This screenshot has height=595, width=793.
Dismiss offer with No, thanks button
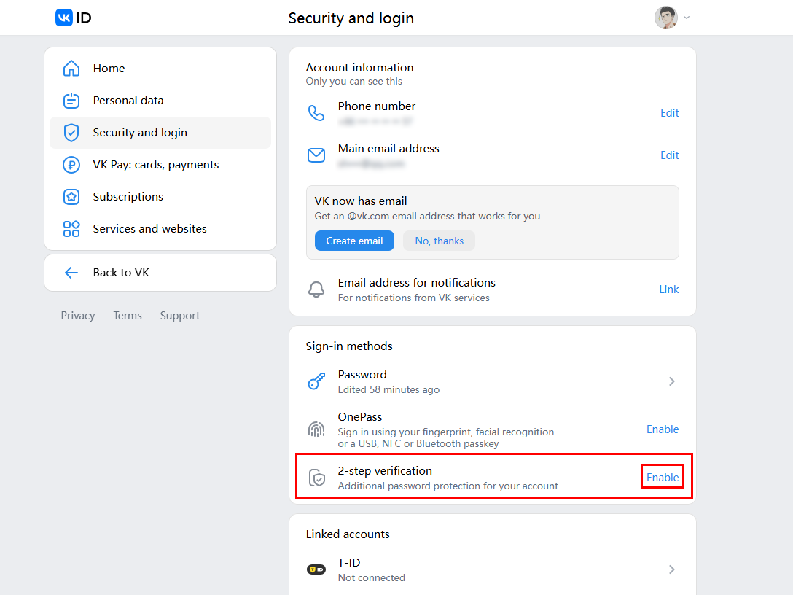point(439,241)
